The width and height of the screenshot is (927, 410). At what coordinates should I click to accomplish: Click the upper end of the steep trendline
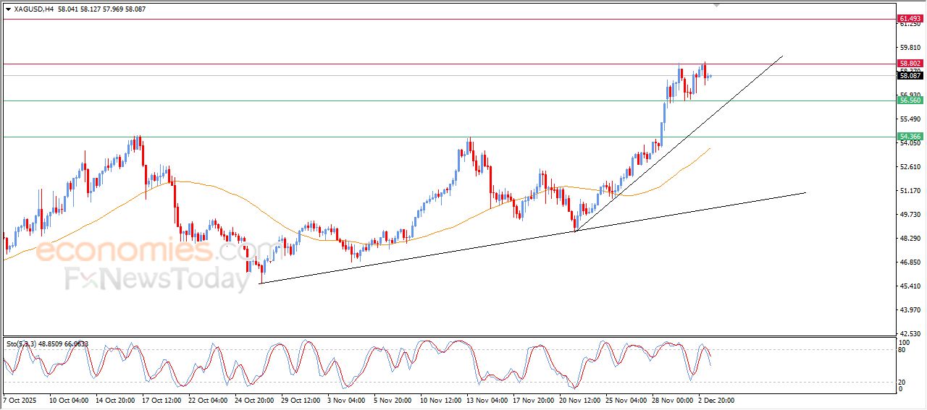[782, 56]
